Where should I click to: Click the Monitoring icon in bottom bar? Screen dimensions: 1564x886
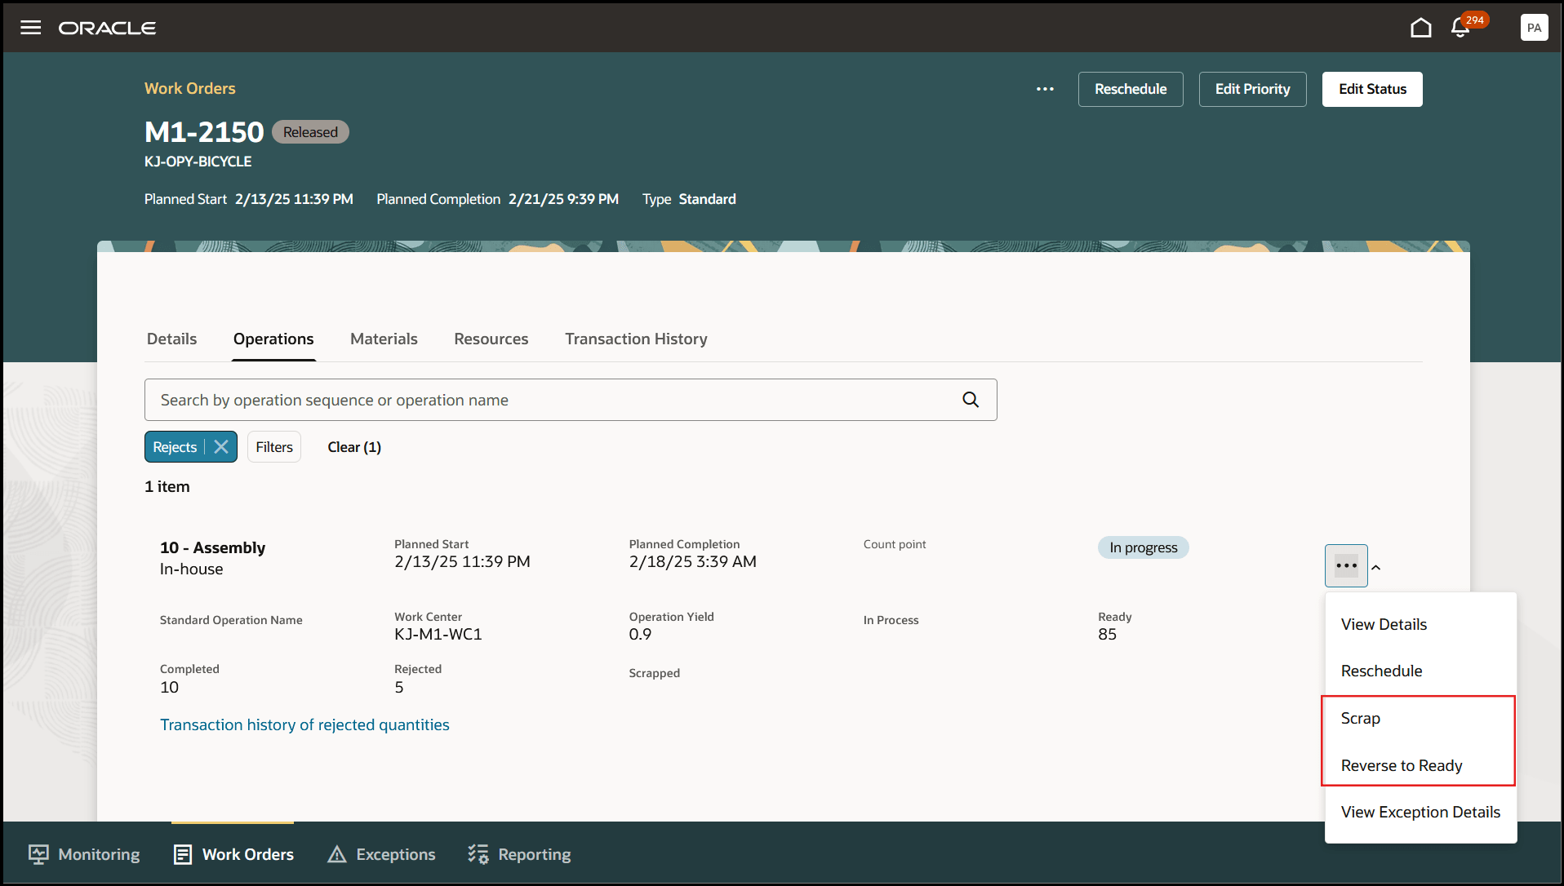click(38, 854)
